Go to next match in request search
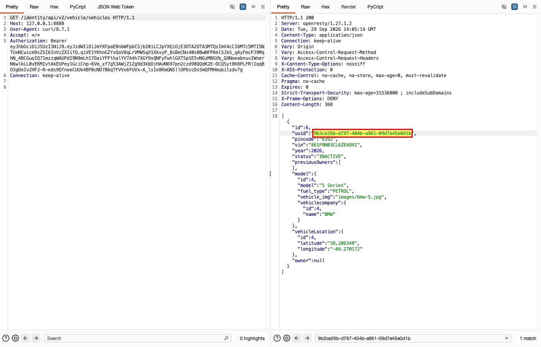Screen dimensions: 541x347 tap(36, 338)
